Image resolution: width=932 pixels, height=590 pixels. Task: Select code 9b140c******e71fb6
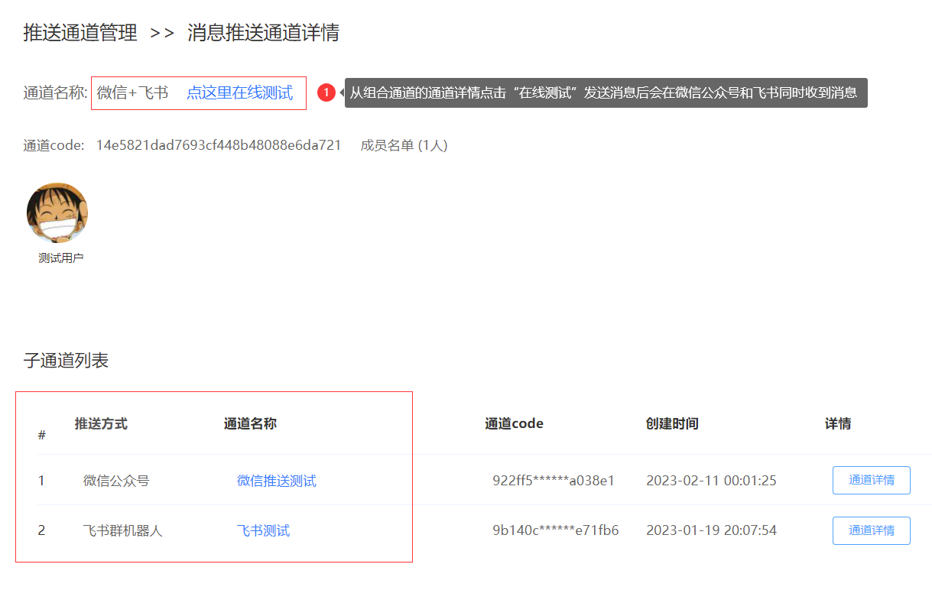(x=556, y=530)
